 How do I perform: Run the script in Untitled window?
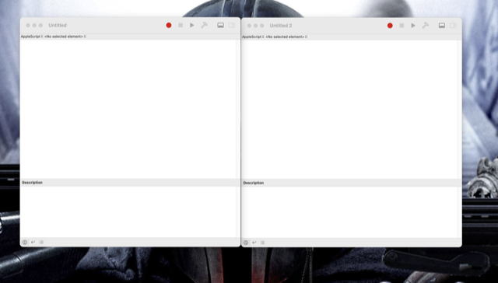[x=192, y=26]
